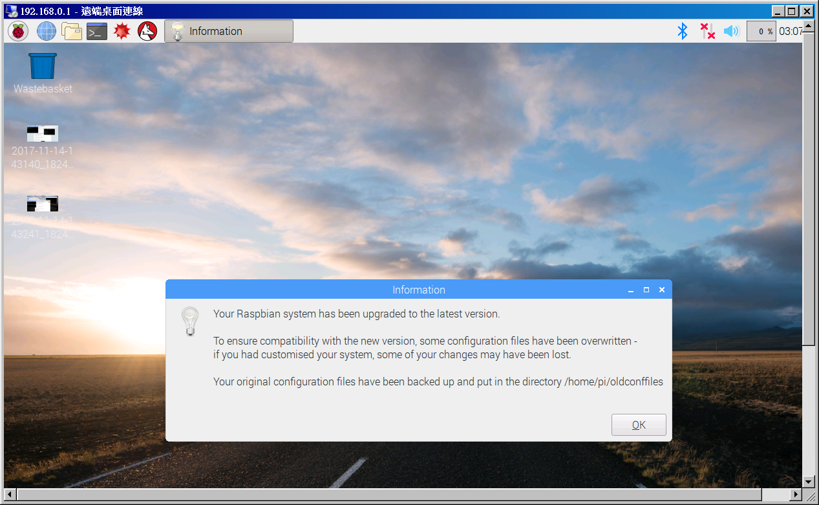Close the Information dialog with X
The width and height of the screenshot is (819, 505).
661,290
